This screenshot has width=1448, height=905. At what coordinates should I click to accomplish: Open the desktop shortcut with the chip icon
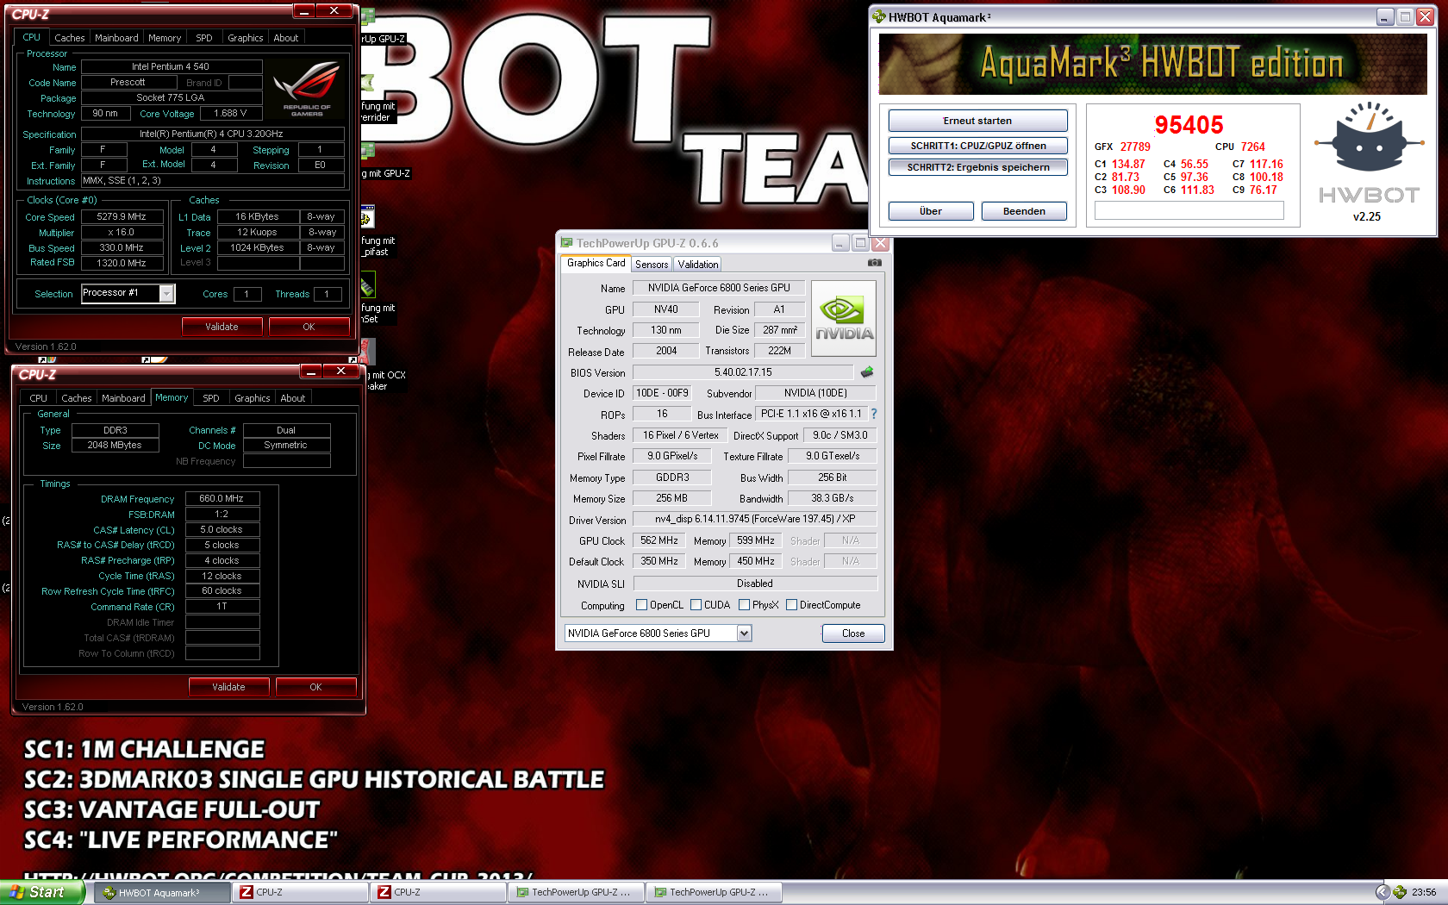[x=368, y=285]
